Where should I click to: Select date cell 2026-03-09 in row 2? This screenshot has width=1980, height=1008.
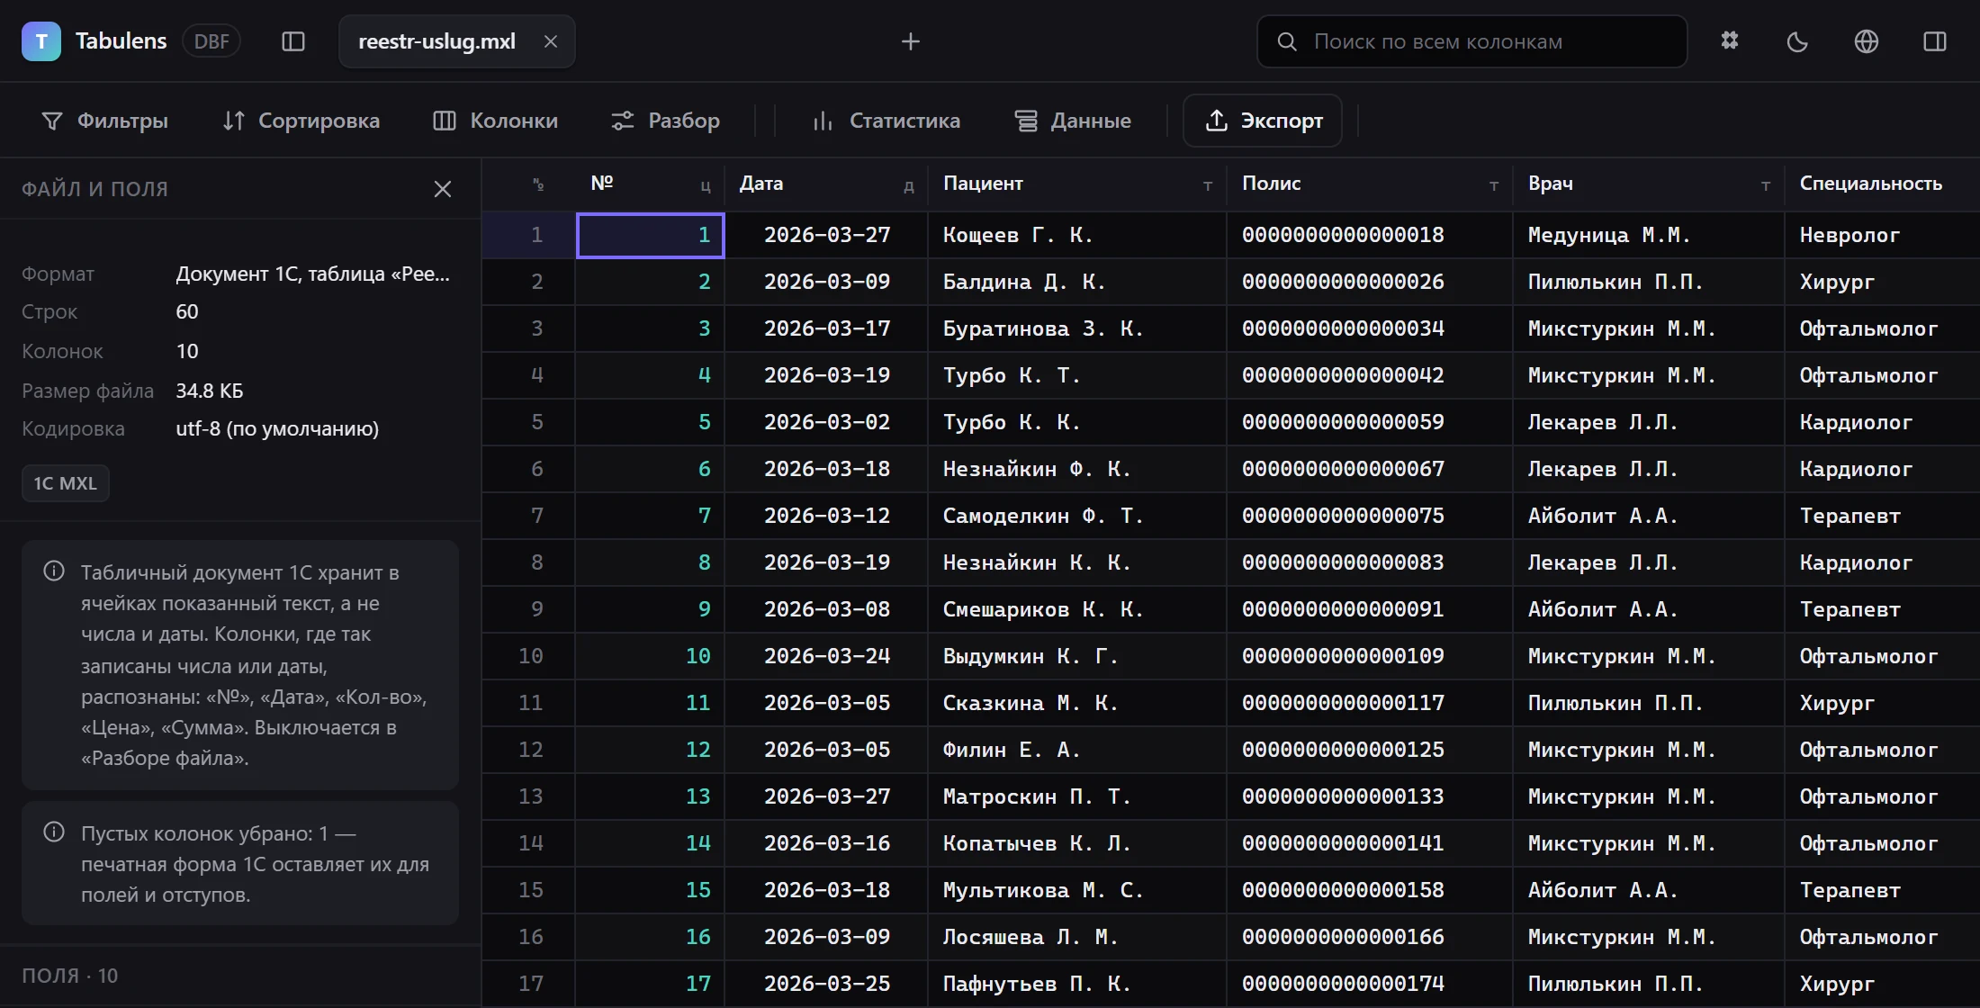[827, 282]
